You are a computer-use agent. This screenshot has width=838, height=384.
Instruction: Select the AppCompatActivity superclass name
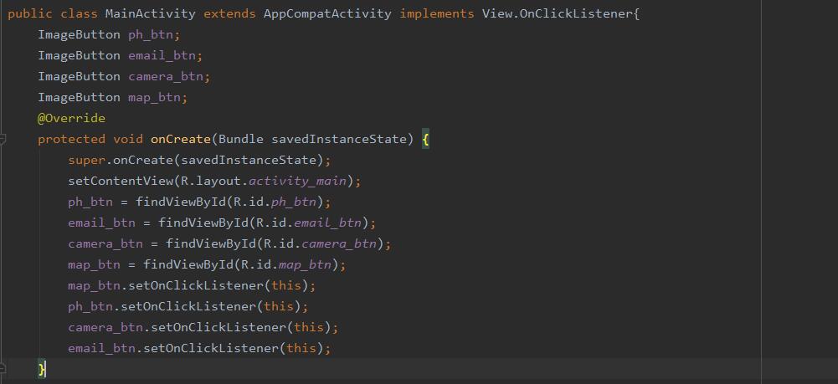tap(327, 14)
